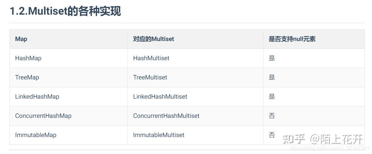
Task: Click the ImmutableMultiset cell
Action: coord(159,135)
